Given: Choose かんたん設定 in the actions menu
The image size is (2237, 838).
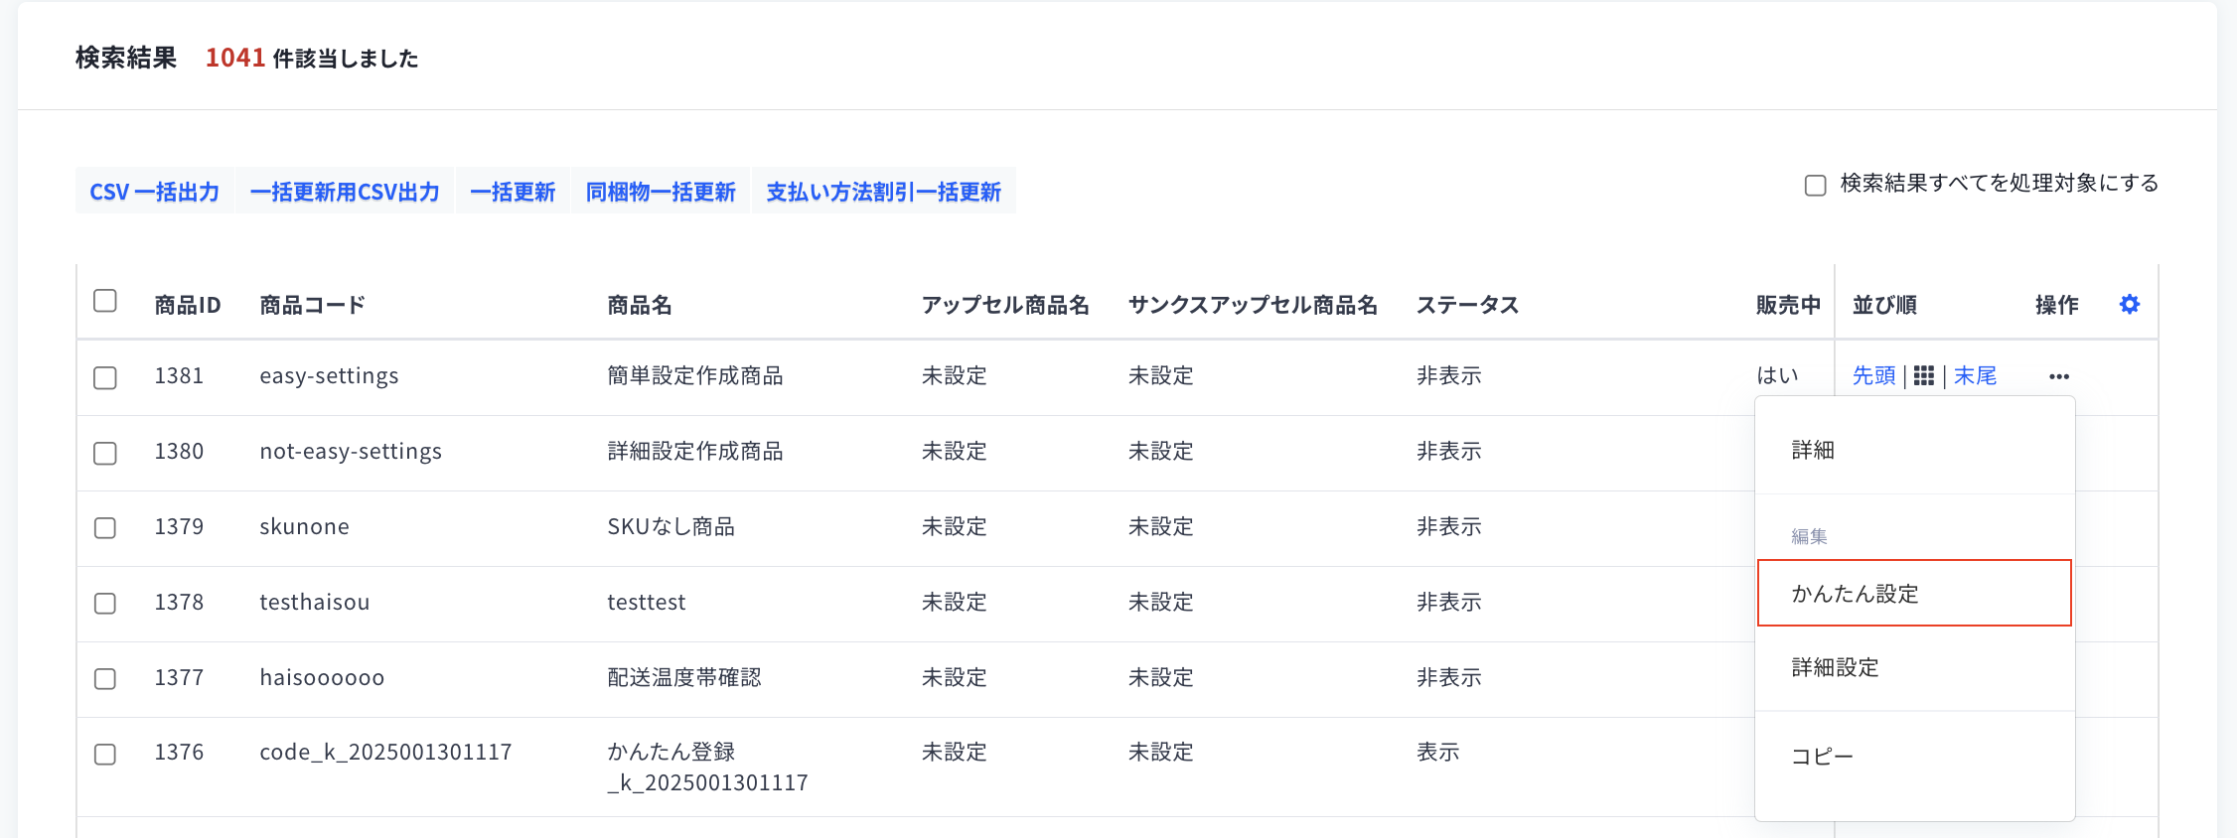Looking at the screenshot, I should tap(1914, 593).
